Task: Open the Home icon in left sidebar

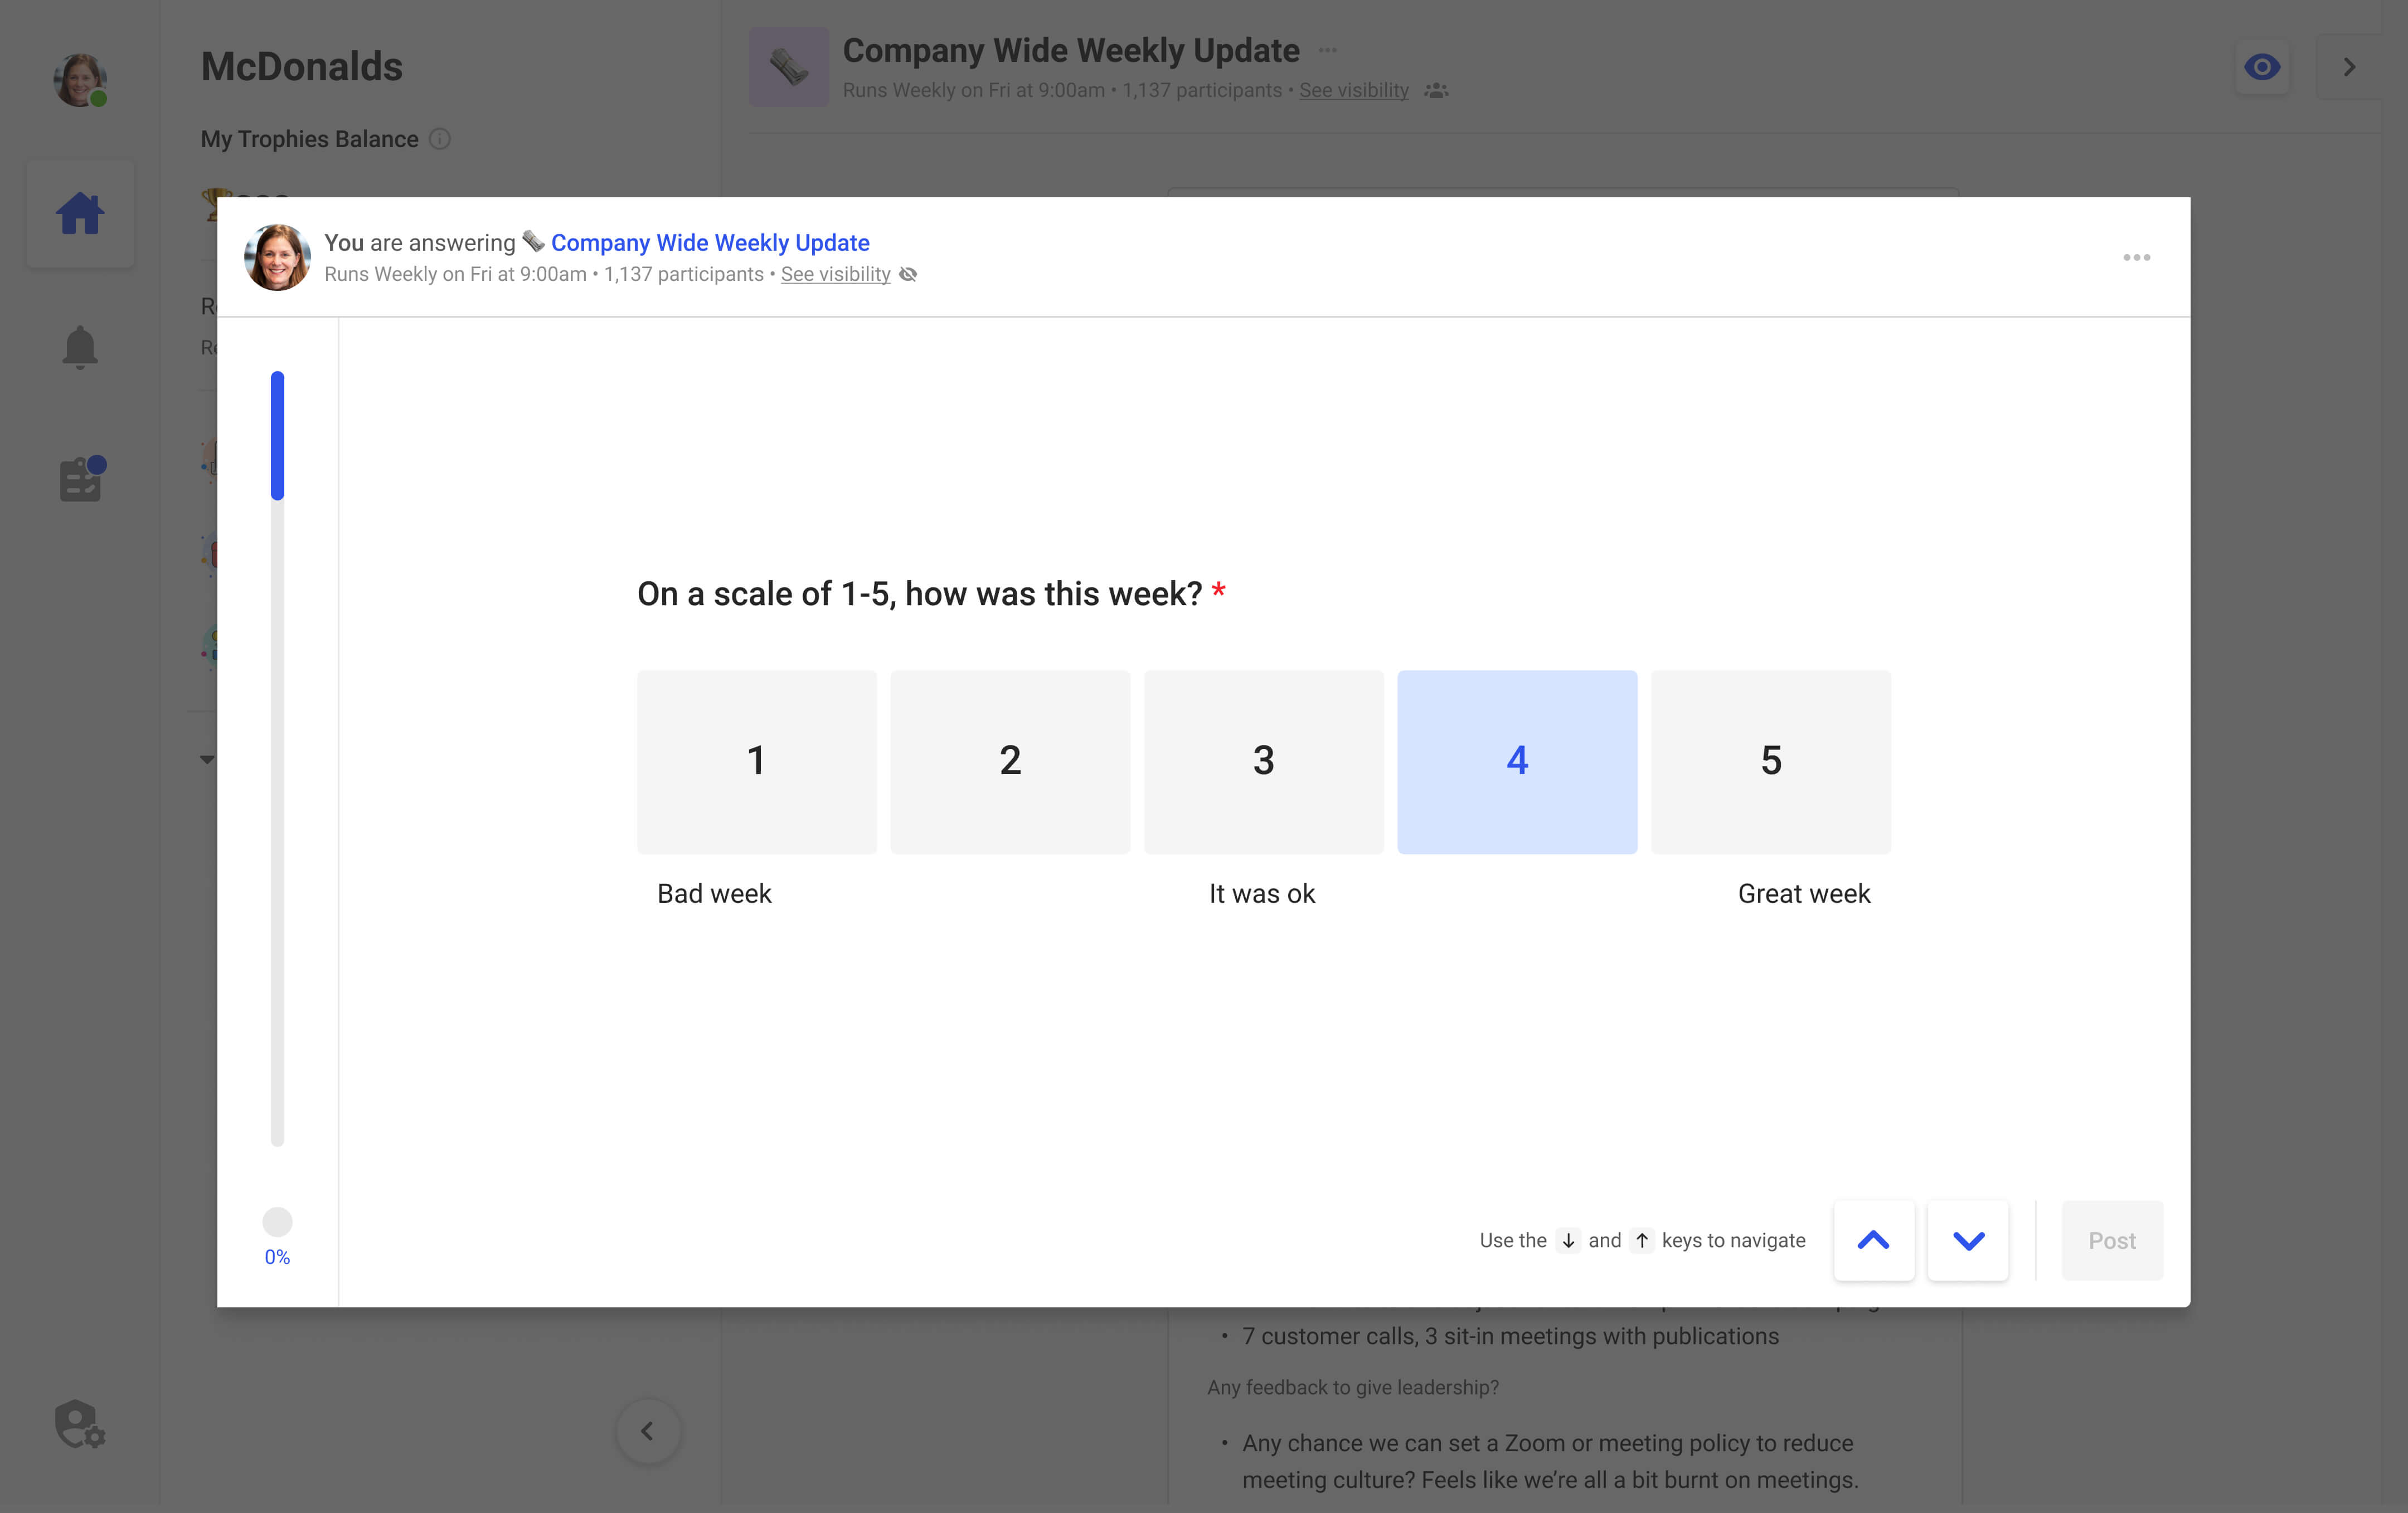Action: pyautogui.click(x=80, y=212)
